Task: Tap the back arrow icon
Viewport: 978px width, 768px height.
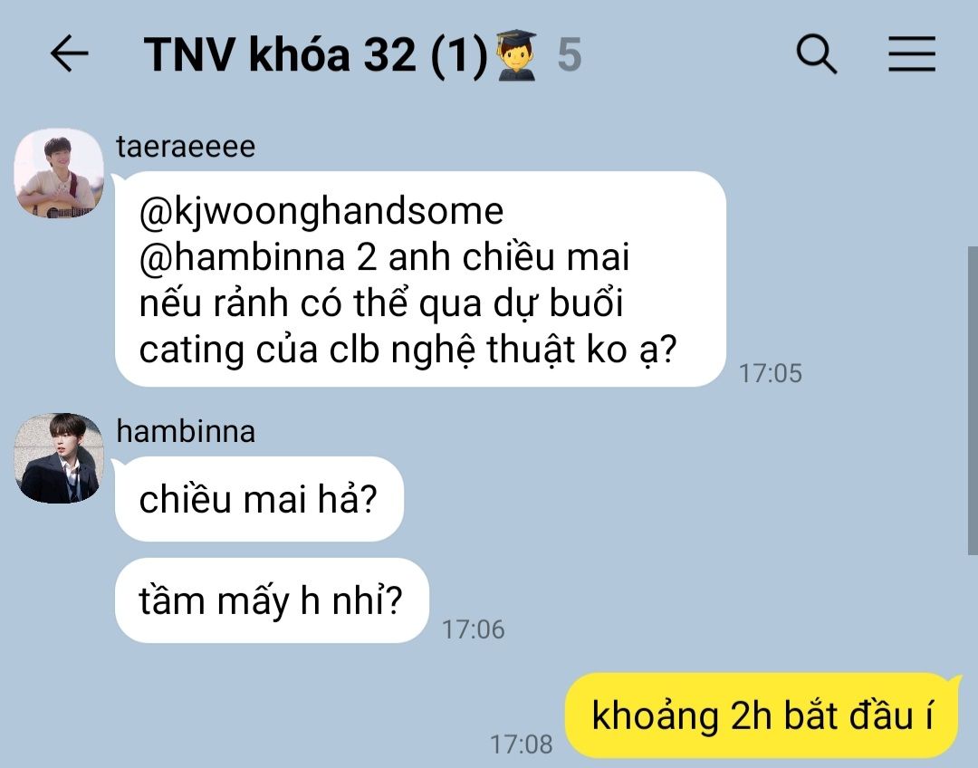Action: 69,53
